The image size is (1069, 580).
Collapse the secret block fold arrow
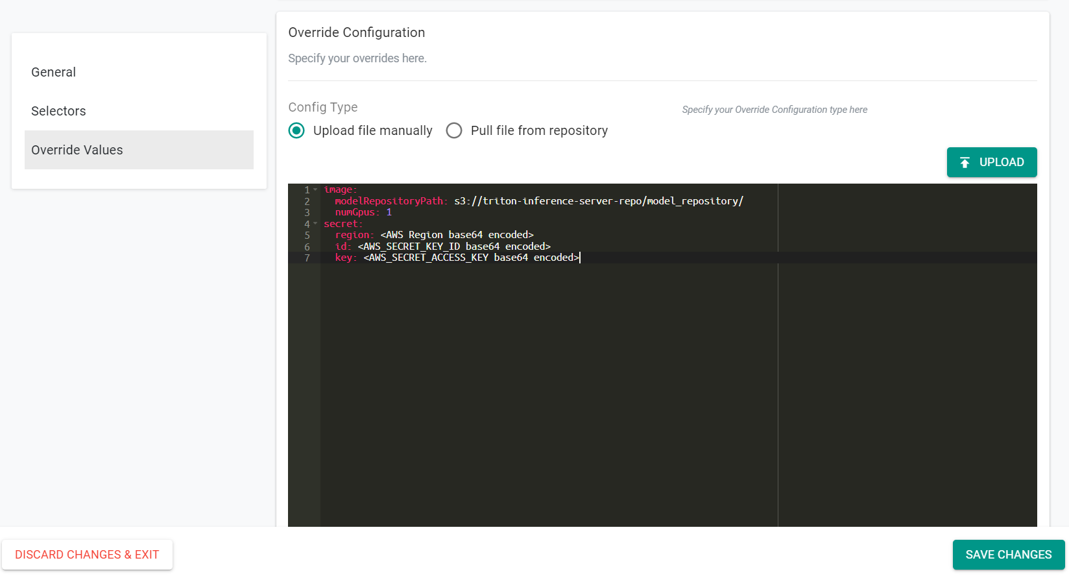316,224
